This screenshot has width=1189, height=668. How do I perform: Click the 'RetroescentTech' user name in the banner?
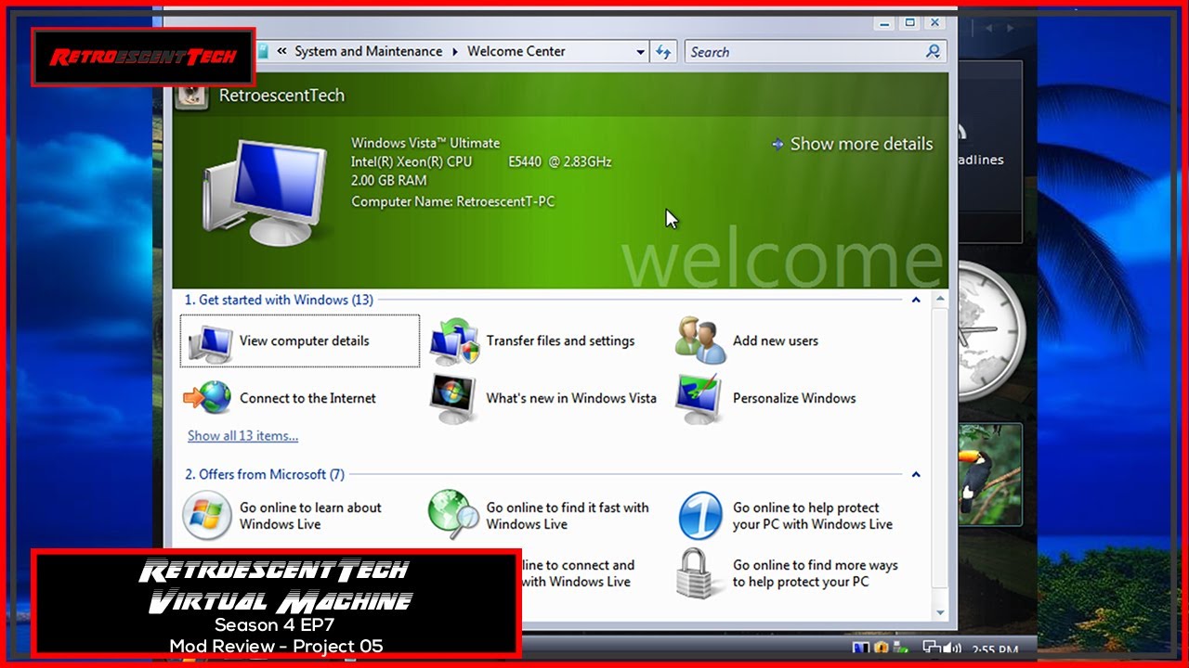click(281, 95)
